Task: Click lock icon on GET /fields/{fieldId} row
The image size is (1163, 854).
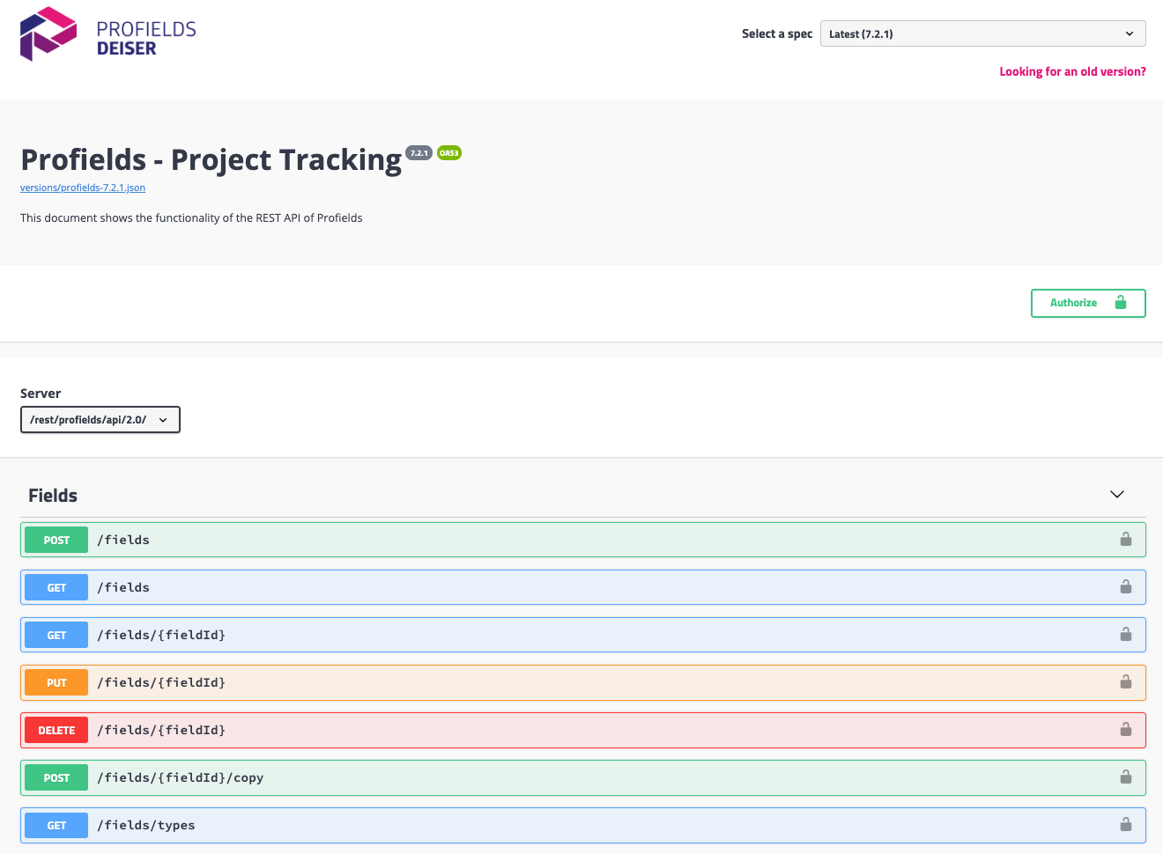Action: (x=1126, y=634)
